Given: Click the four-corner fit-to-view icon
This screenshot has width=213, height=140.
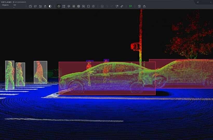Looking at the screenshot, I should 64,6.
